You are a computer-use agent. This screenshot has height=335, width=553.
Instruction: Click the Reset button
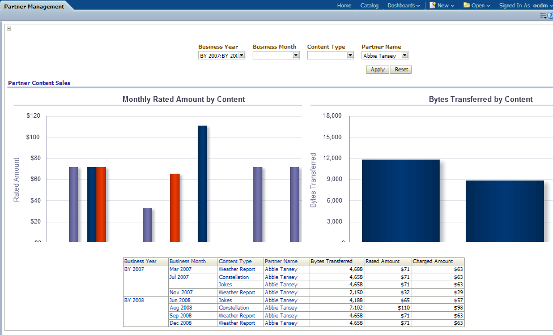click(401, 70)
